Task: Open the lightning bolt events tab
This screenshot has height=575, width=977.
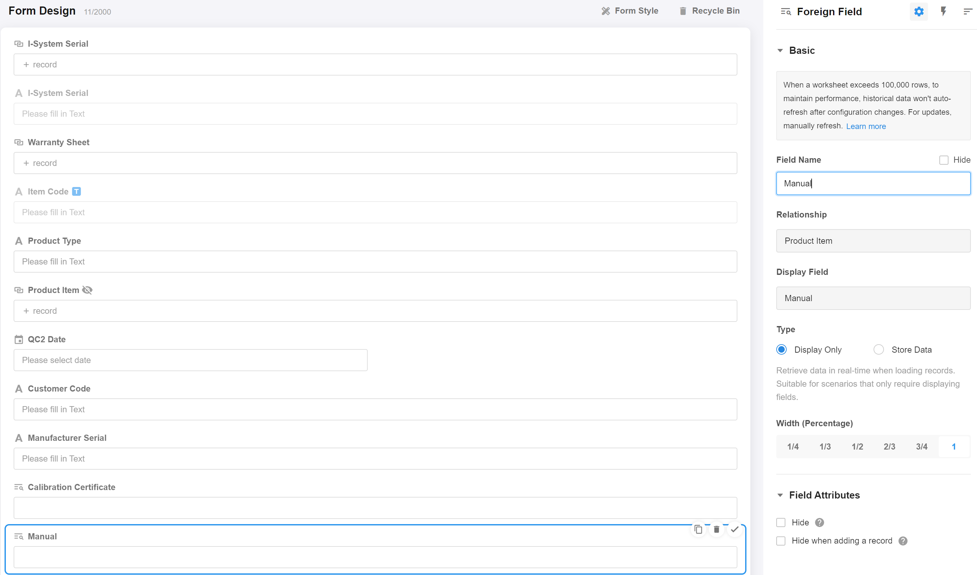Action: click(943, 12)
